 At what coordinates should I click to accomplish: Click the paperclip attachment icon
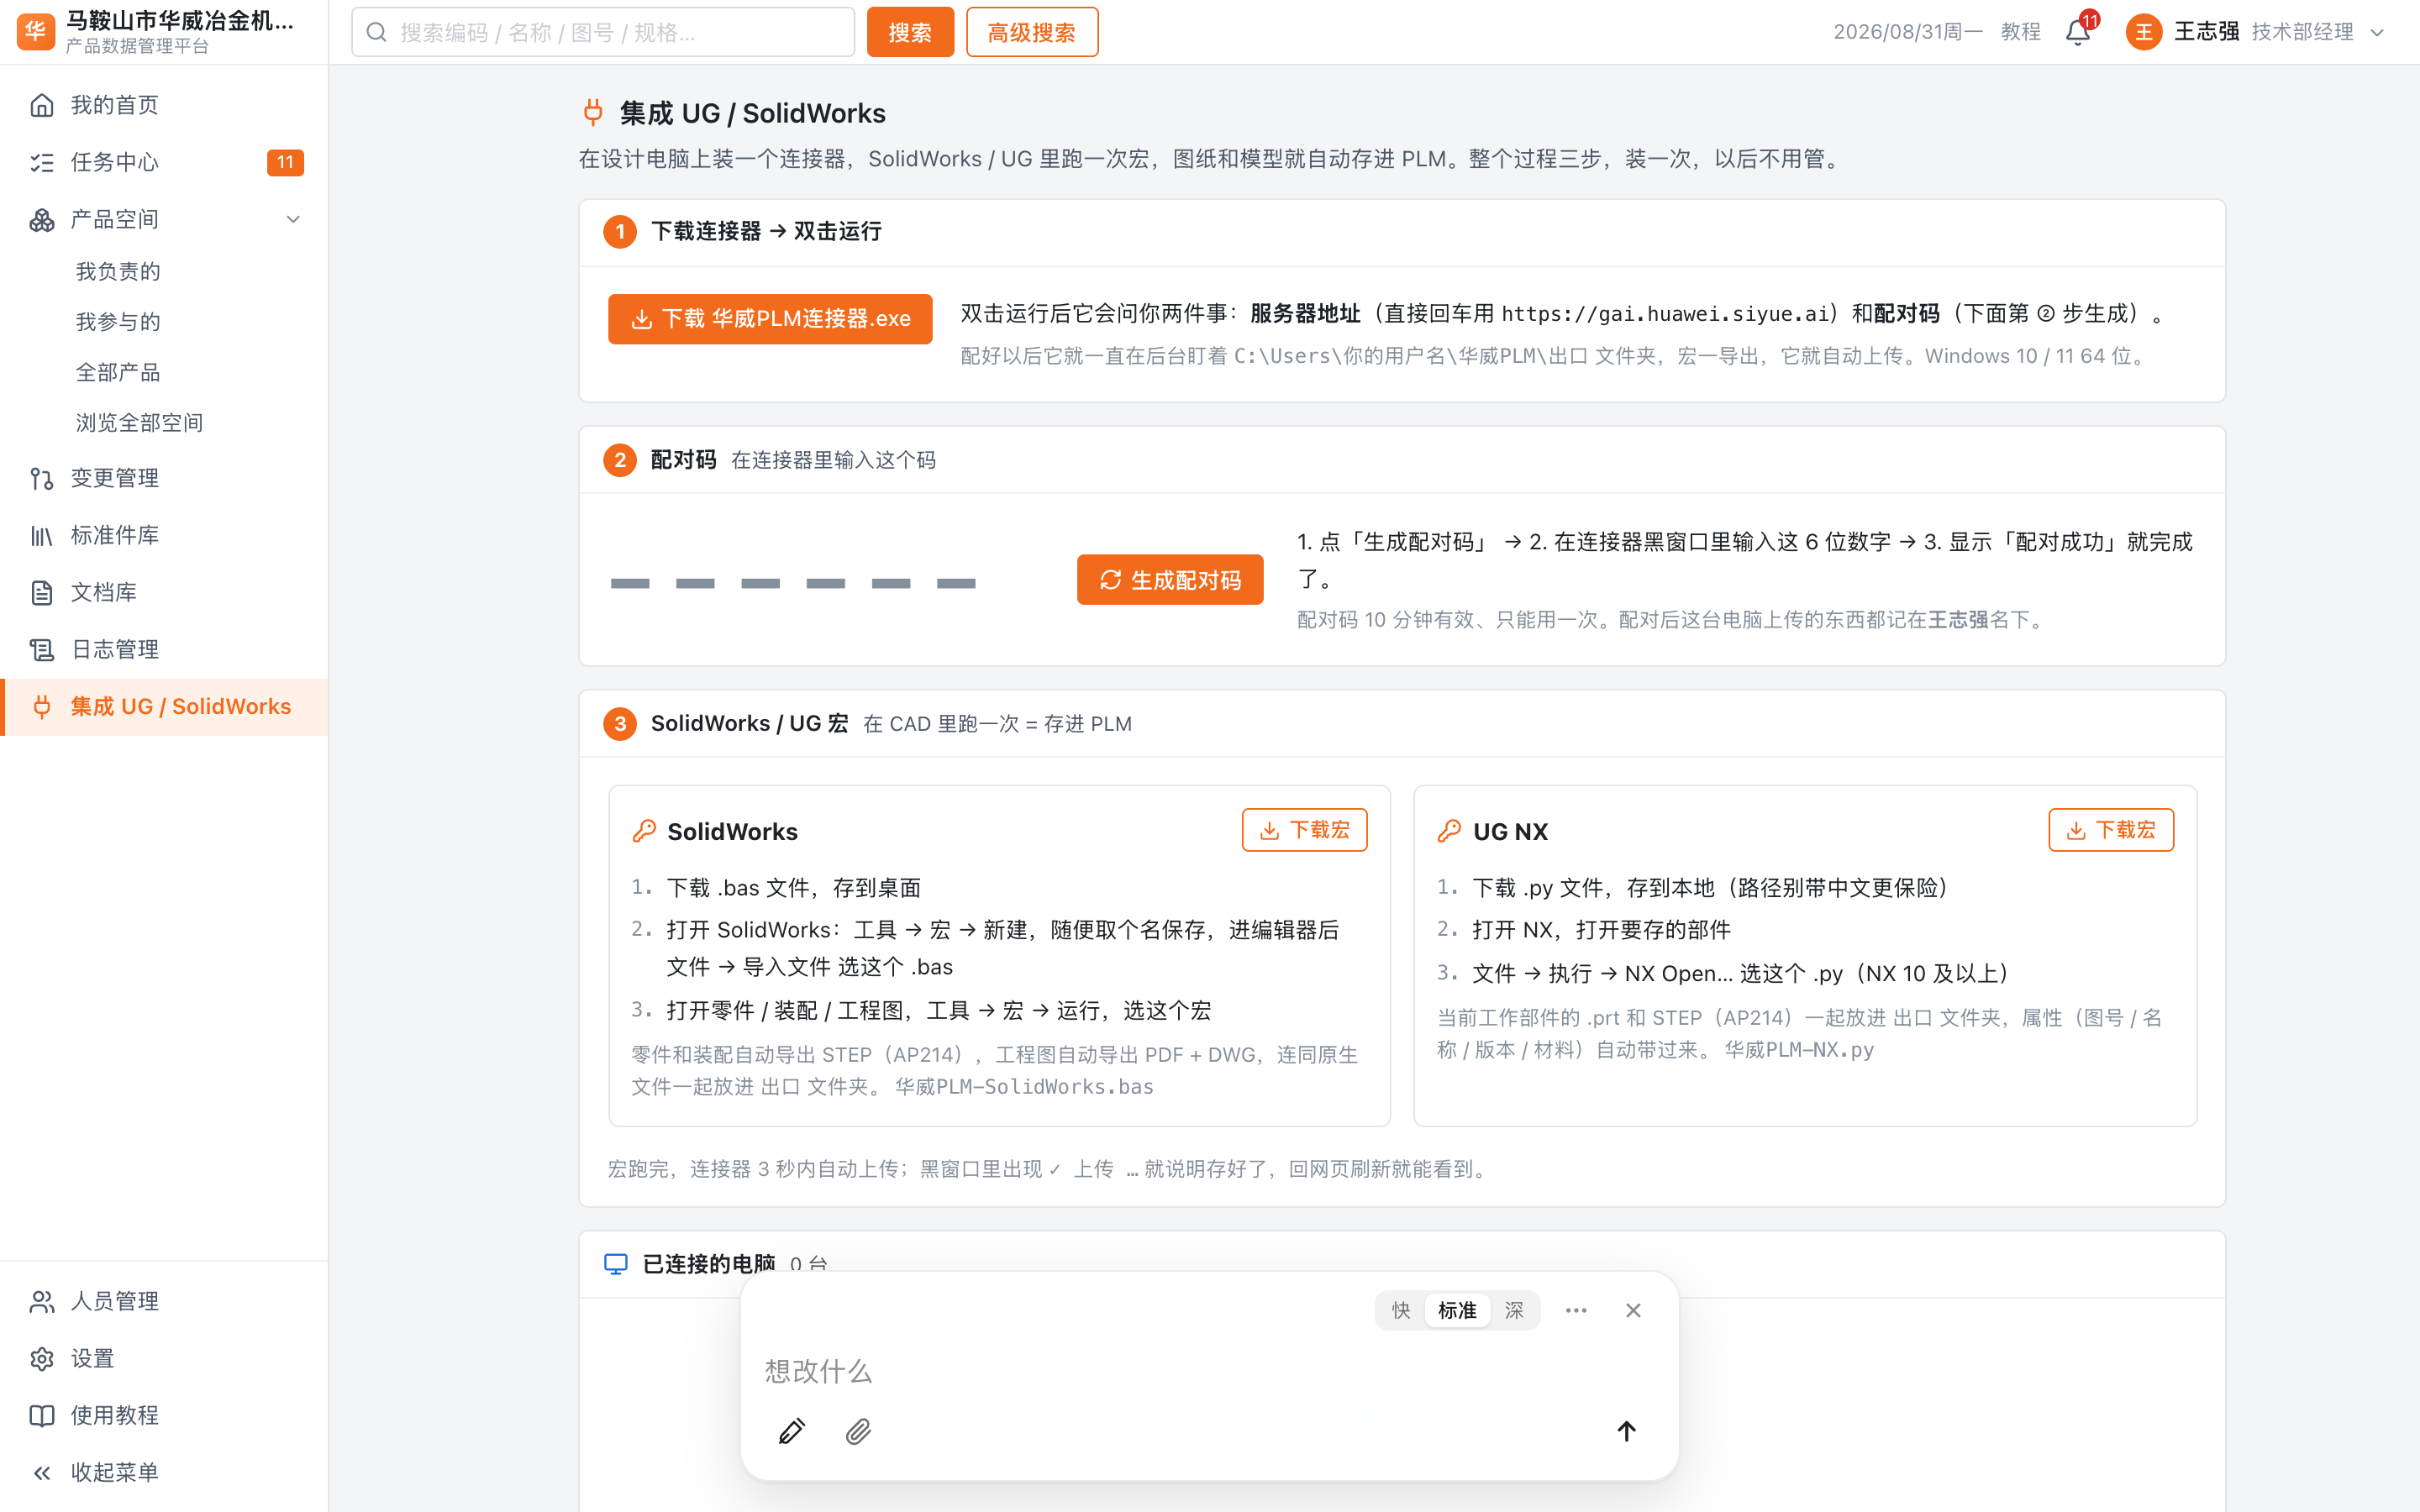coord(858,1431)
